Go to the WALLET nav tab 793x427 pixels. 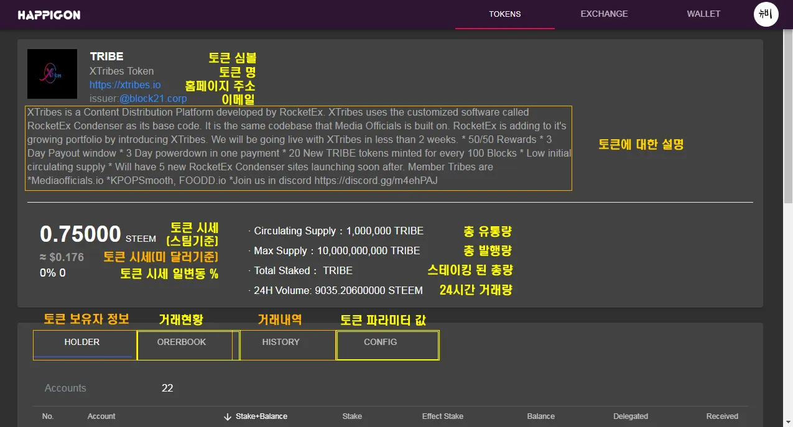[x=703, y=14]
